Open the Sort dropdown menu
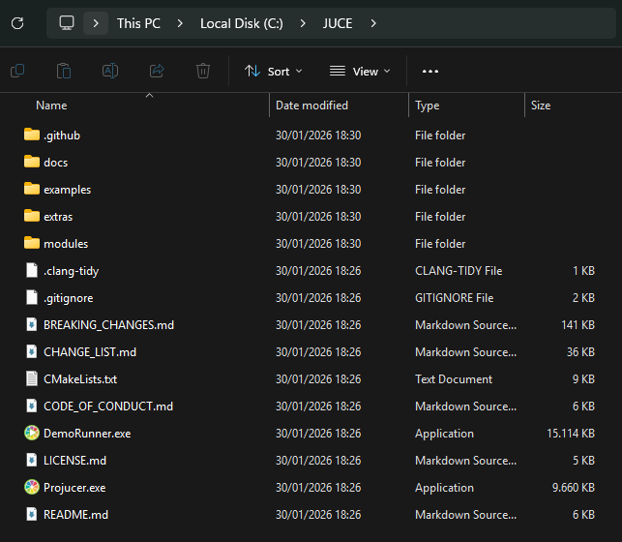 [274, 71]
